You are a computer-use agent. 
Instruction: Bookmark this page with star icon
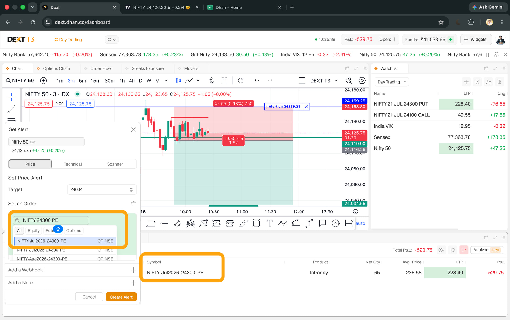coord(441,22)
